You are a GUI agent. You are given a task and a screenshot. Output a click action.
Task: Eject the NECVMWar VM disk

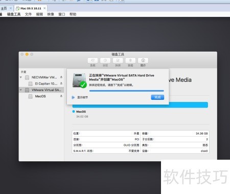(61, 77)
